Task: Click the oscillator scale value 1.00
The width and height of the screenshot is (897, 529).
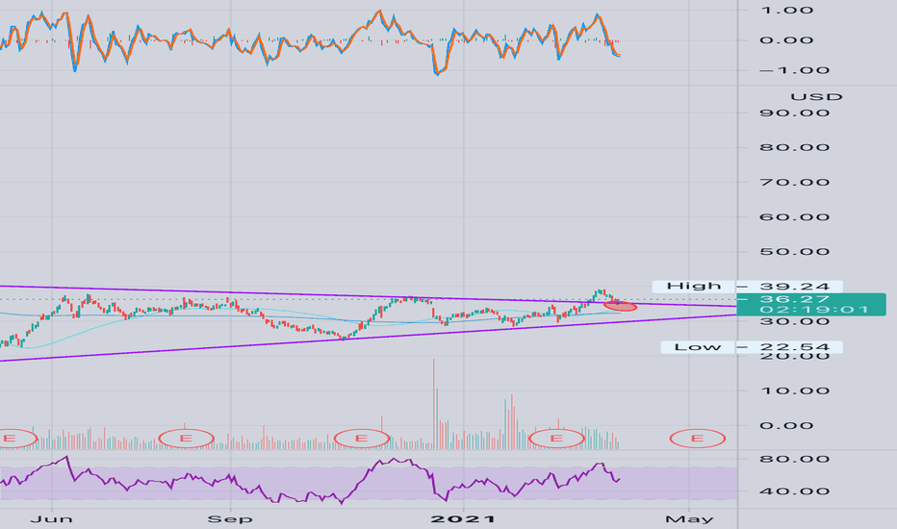Action: coord(786,10)
